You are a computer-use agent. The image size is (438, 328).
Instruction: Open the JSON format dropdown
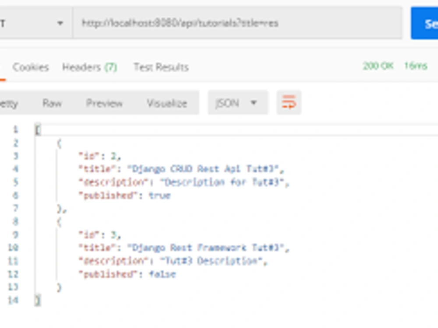click(x=237, y=102)
